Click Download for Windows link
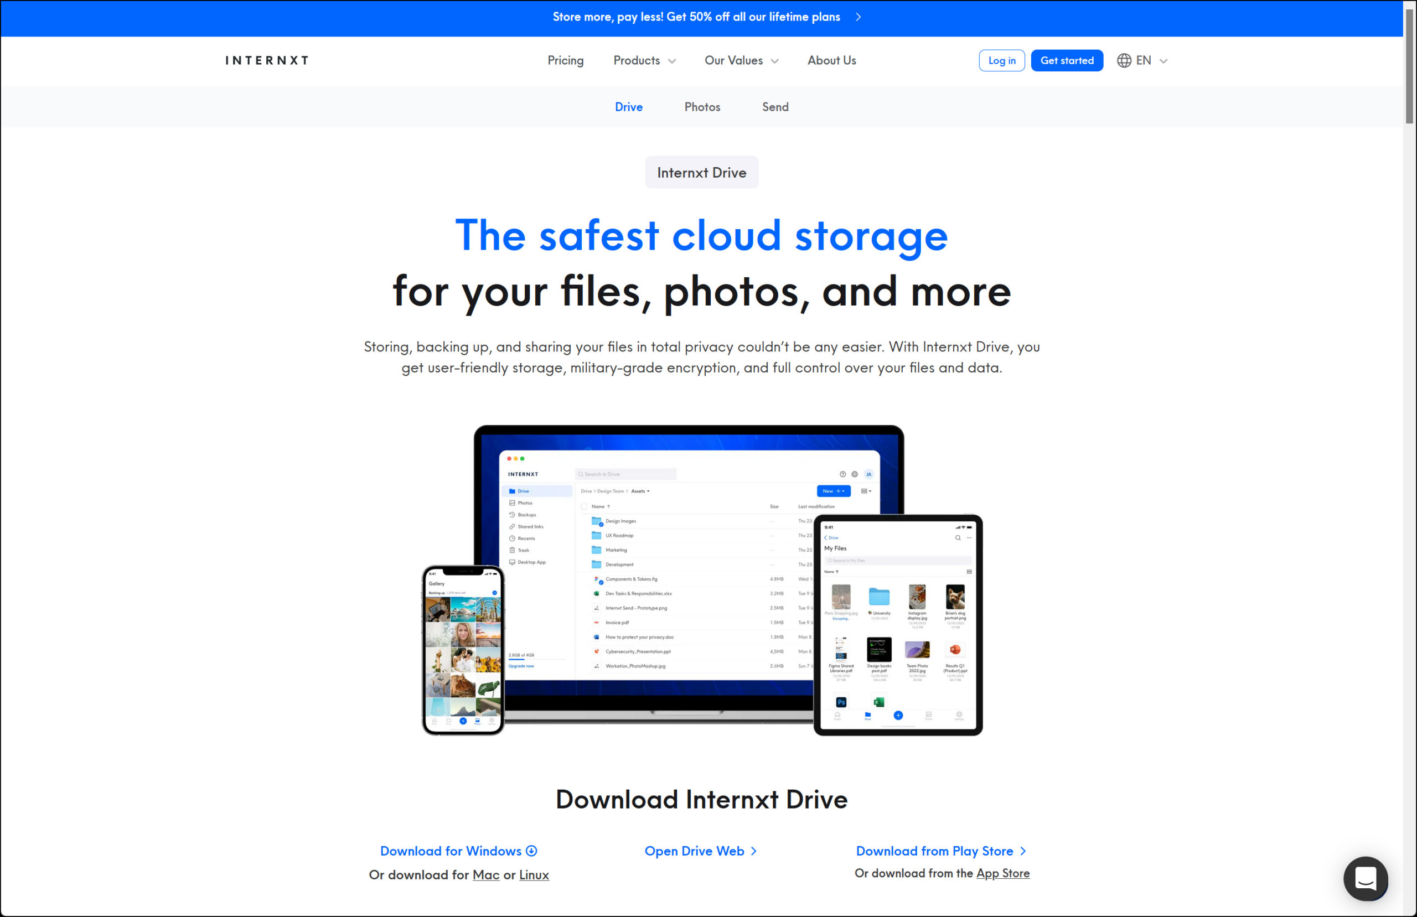Screen dimensions: 1417x917 [458, 851]
